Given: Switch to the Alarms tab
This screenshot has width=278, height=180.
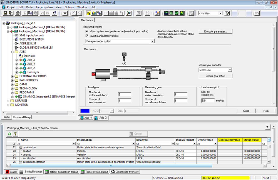Looking at the screenshot, I should (x=12, y=172).
